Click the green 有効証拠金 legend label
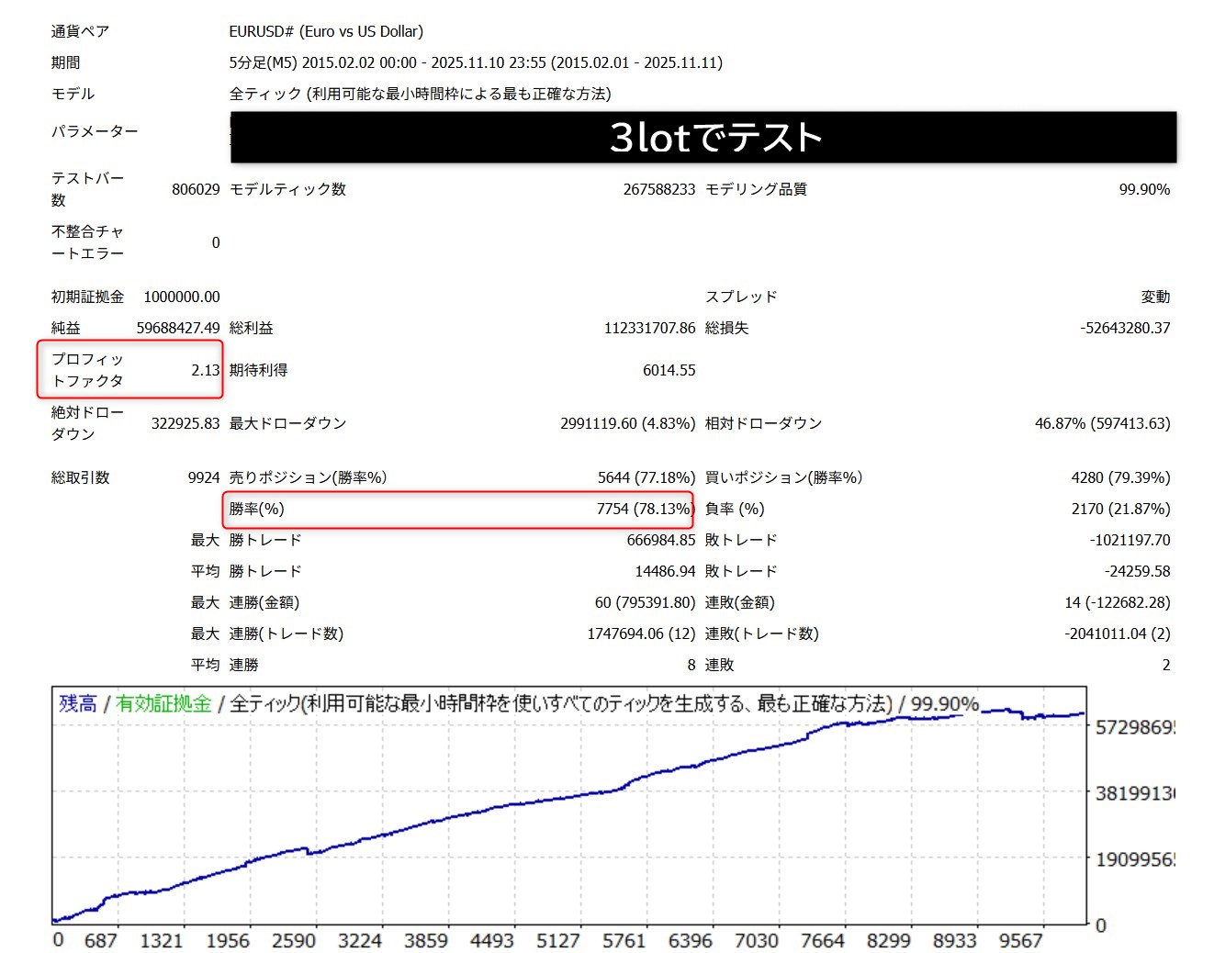Viewport: 1214px width, 953px height. coord(163,703)
